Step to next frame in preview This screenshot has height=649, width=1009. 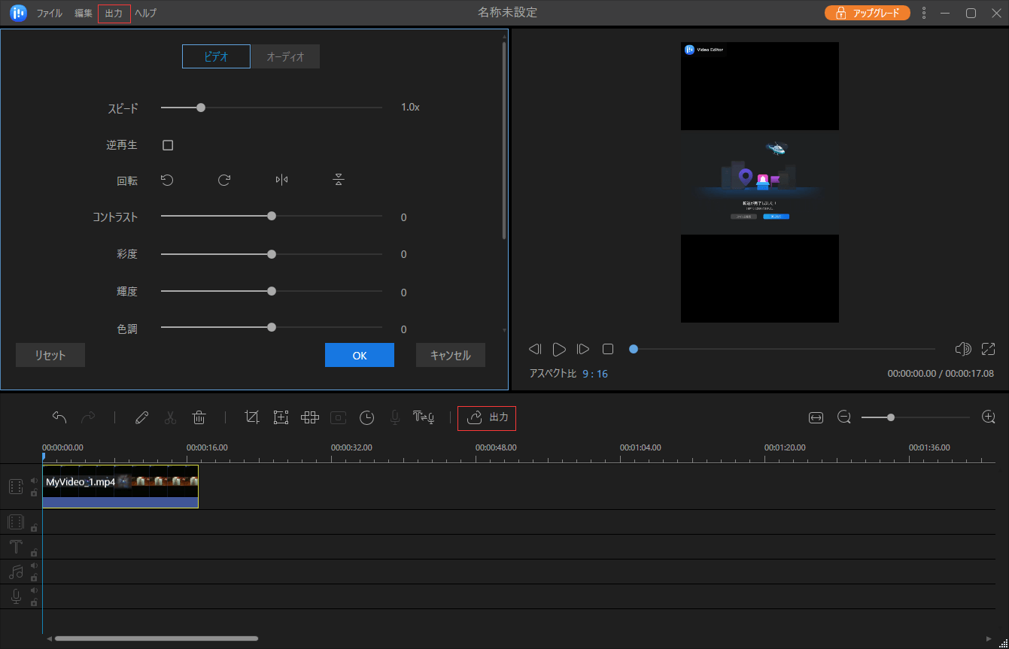(x=583, y=349)
